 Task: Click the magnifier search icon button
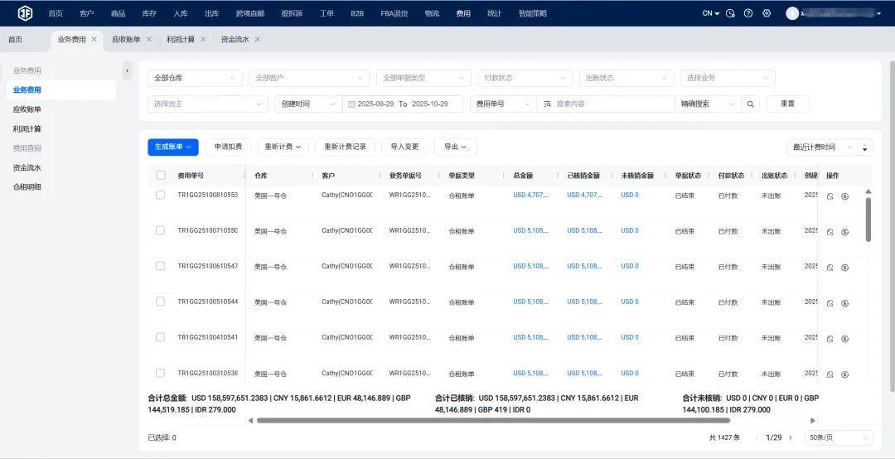[751, 104]
